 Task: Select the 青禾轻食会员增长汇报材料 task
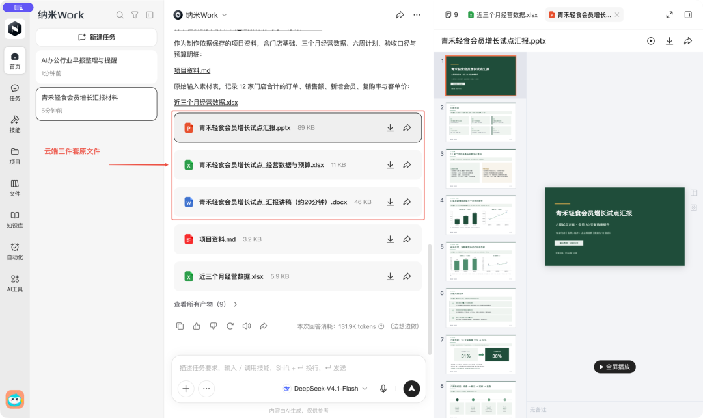[96, 104]
